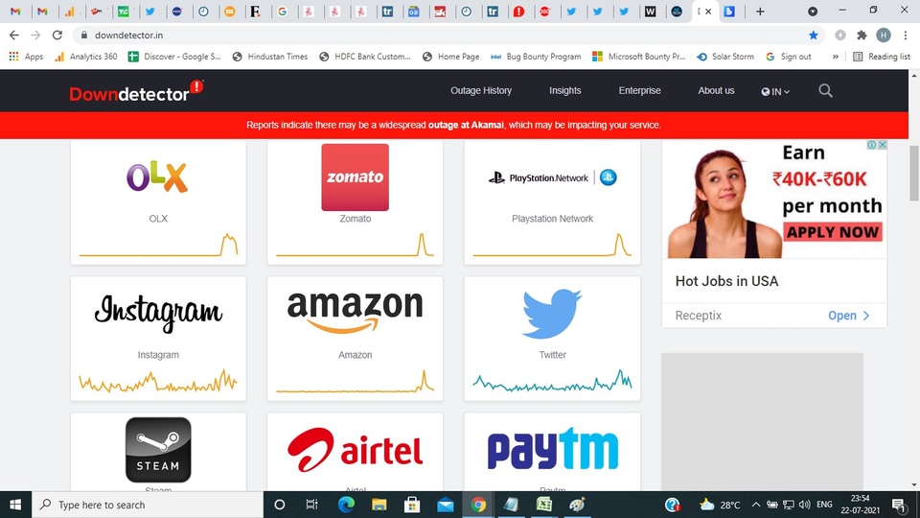Close the active Downdetector tab
920x518 pixels.
point(708,12)
